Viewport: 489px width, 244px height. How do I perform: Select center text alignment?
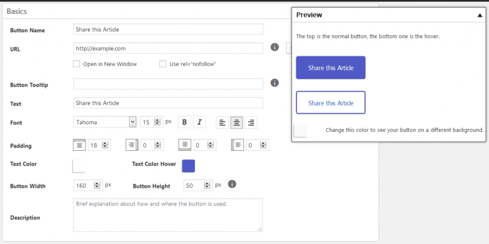tap(236, 122)
